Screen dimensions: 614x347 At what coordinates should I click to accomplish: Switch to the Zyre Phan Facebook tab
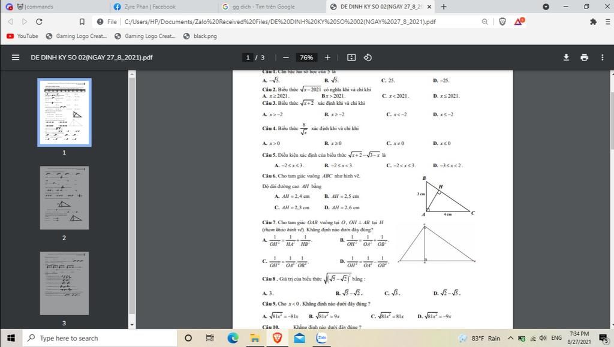click(x=164, y=7)
